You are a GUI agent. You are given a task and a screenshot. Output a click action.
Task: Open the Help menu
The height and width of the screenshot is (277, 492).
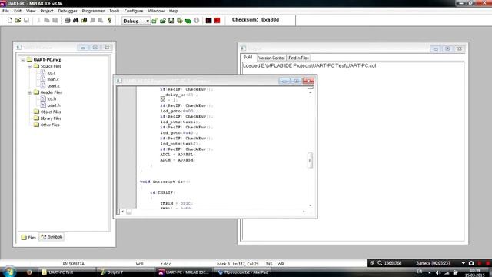click(x=174, y=11)
